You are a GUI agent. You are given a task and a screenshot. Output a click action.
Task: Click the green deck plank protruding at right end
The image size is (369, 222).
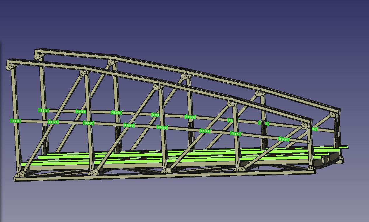[344, 147]
